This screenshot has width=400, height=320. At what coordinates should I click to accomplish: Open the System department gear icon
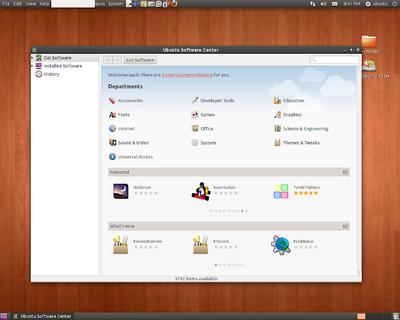(x=195, y=142)
